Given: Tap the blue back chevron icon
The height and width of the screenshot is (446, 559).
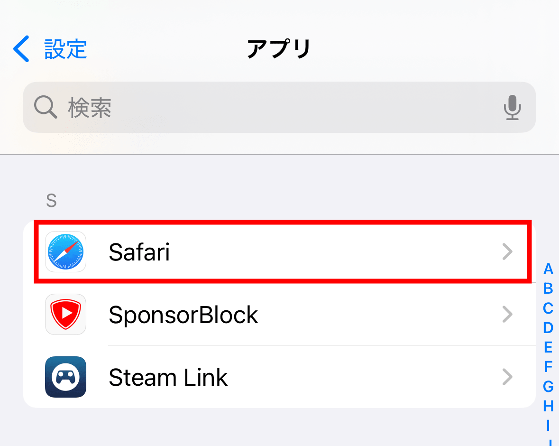Looking at the screenshot, I should [21, 49].
